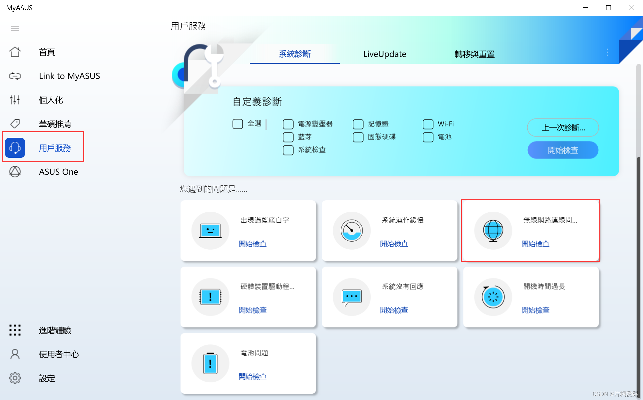Open 個人化 sliders icon

point(15,100)
